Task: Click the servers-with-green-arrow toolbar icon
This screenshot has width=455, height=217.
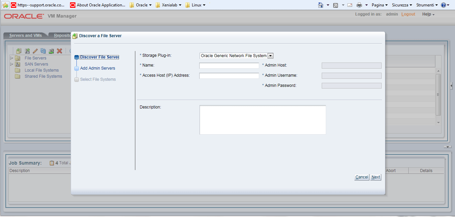Action: pos(51,51)
